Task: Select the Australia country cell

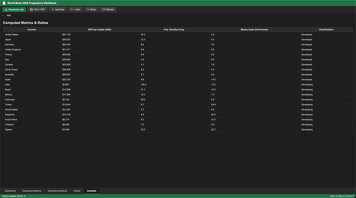Action: pyautogui.click(x=32, y=75)
